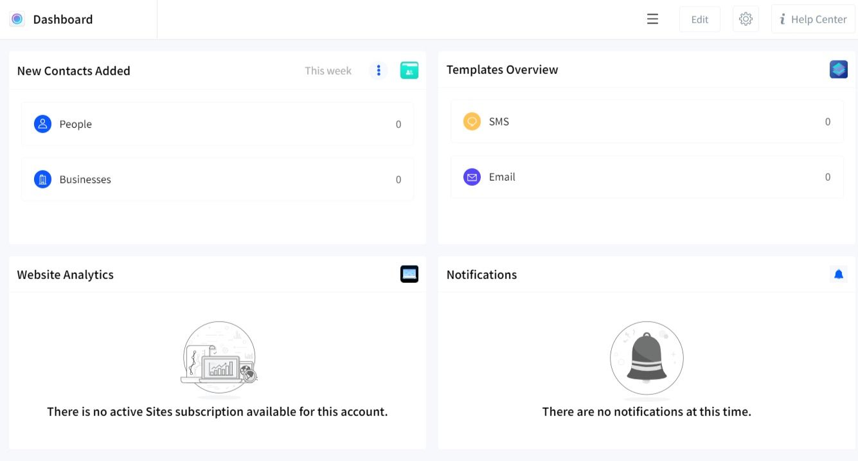Open the hamburger menu icon

[x=652, y=19]
